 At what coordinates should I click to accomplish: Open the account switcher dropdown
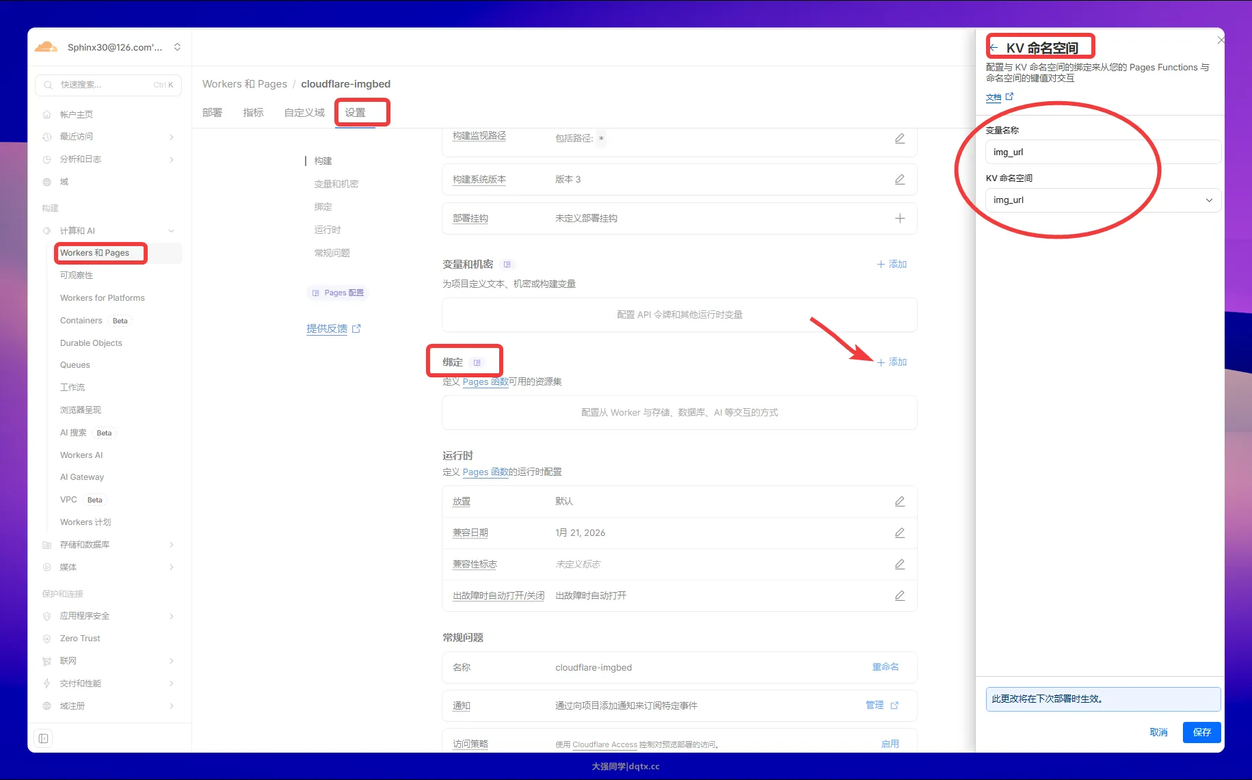[177, 47]
